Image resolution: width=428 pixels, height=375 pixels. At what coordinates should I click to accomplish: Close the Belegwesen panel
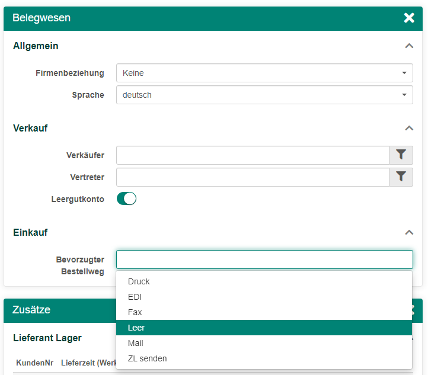tap(409, 18)
